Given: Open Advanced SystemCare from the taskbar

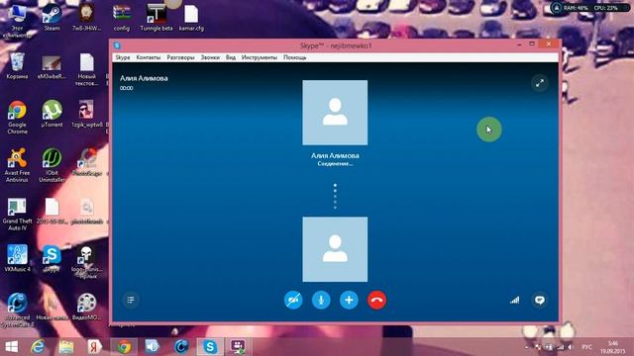Looking at the screenshot, I should pyautogui.click(x=181, y=347).
